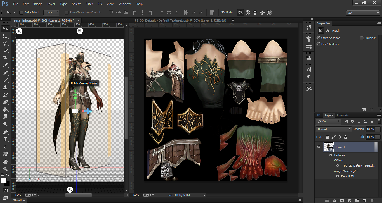Select the Eraser tool
This screenshot has height=203, width=382.
click(x=5, y=102)
